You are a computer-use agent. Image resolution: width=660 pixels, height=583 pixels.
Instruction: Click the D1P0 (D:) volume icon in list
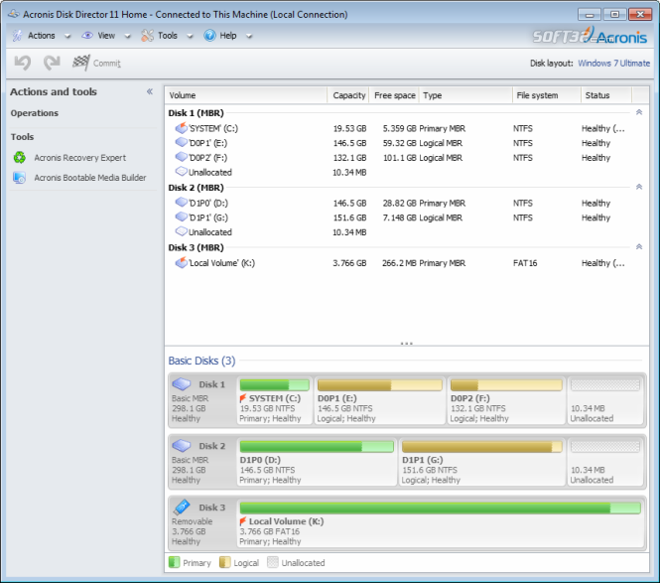[181, 203]
